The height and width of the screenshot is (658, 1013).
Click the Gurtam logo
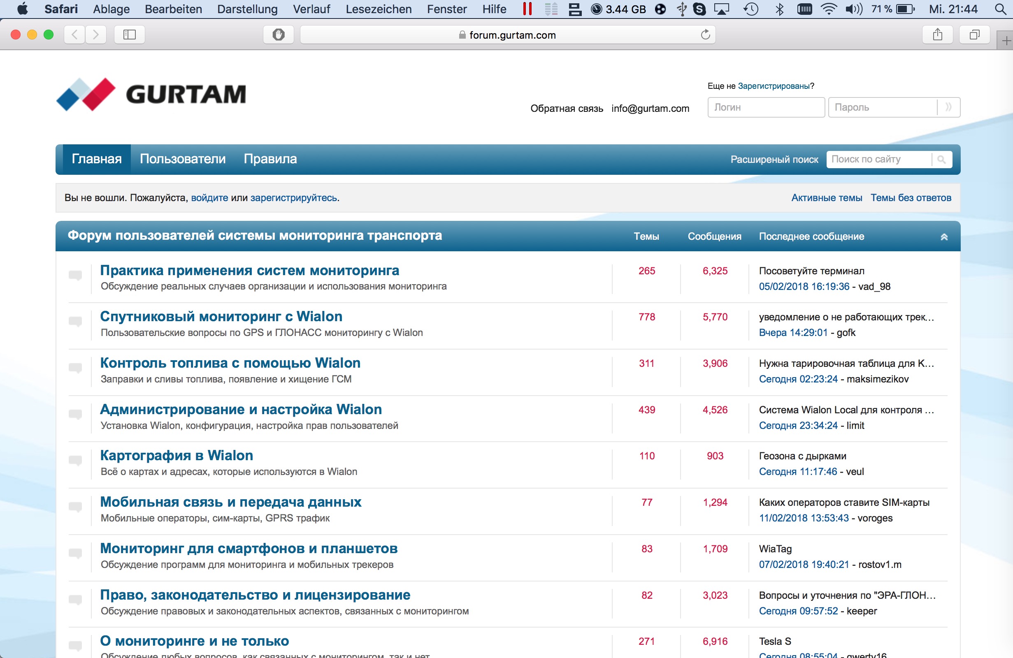pyautogui.click(x=151, y=95)
